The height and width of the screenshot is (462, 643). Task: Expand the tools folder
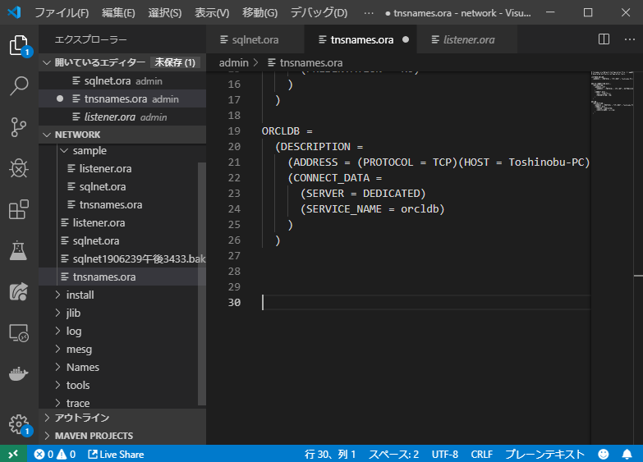[x=78, y=385]
